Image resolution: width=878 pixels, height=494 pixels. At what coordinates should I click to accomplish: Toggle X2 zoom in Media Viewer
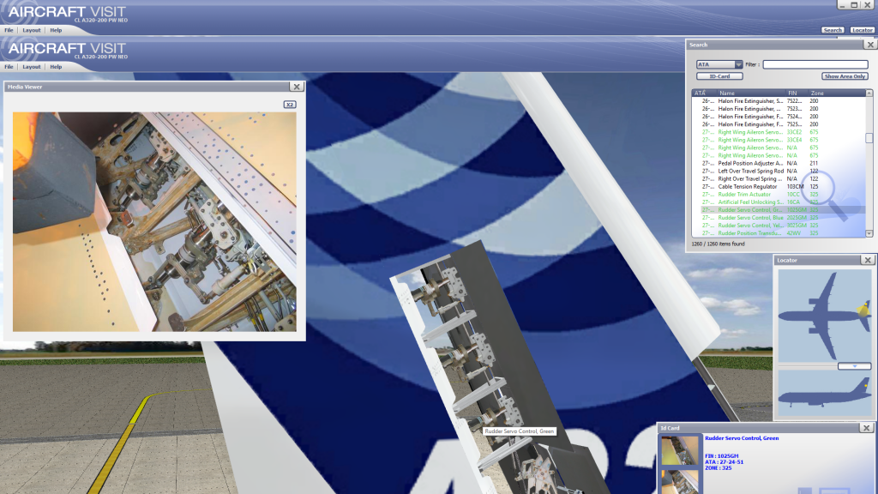tap(290, 105)
